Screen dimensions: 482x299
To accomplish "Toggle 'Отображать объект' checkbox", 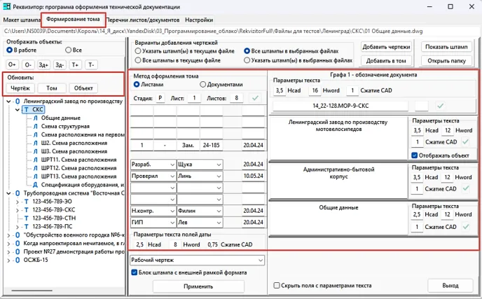I will point(415,155).
